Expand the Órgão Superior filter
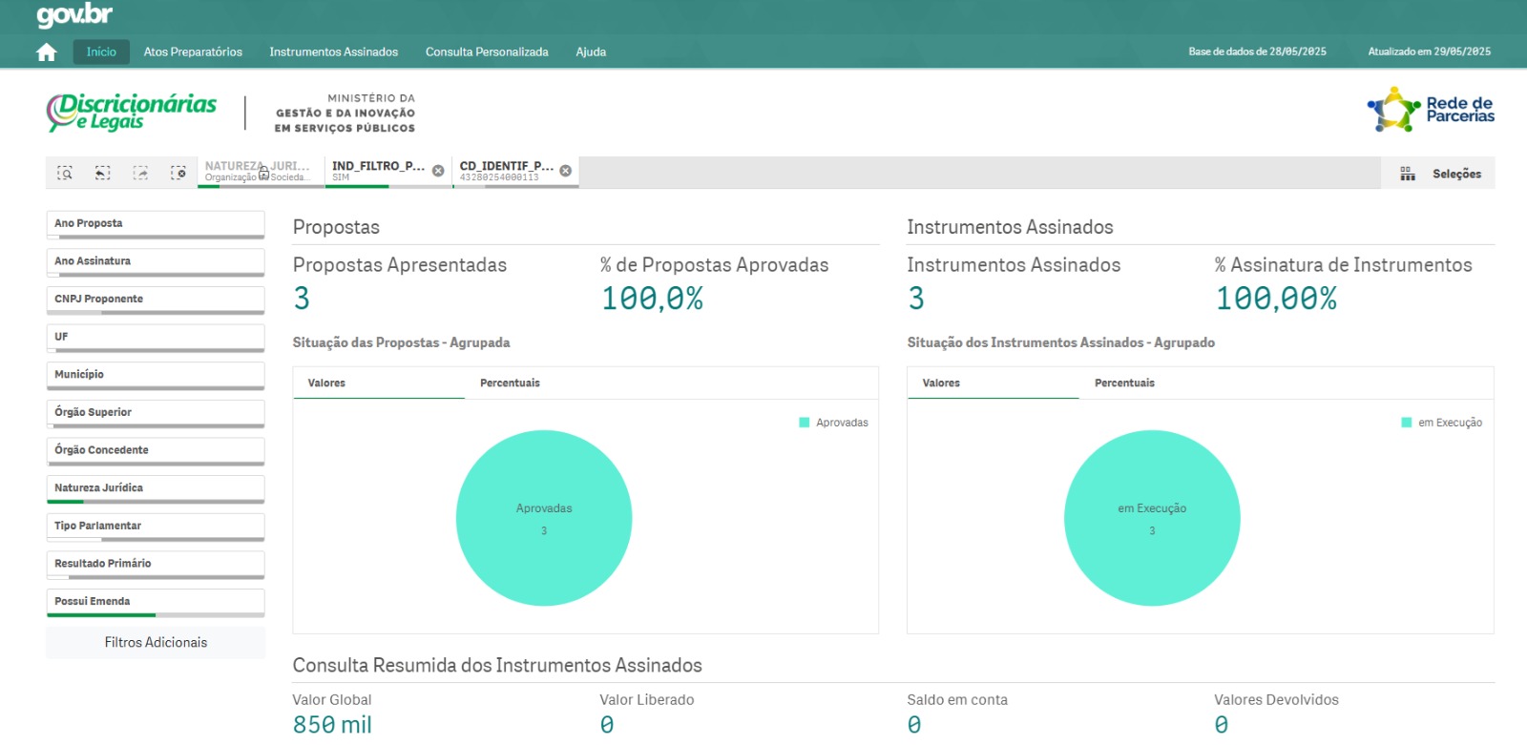 tap(156, 413)
